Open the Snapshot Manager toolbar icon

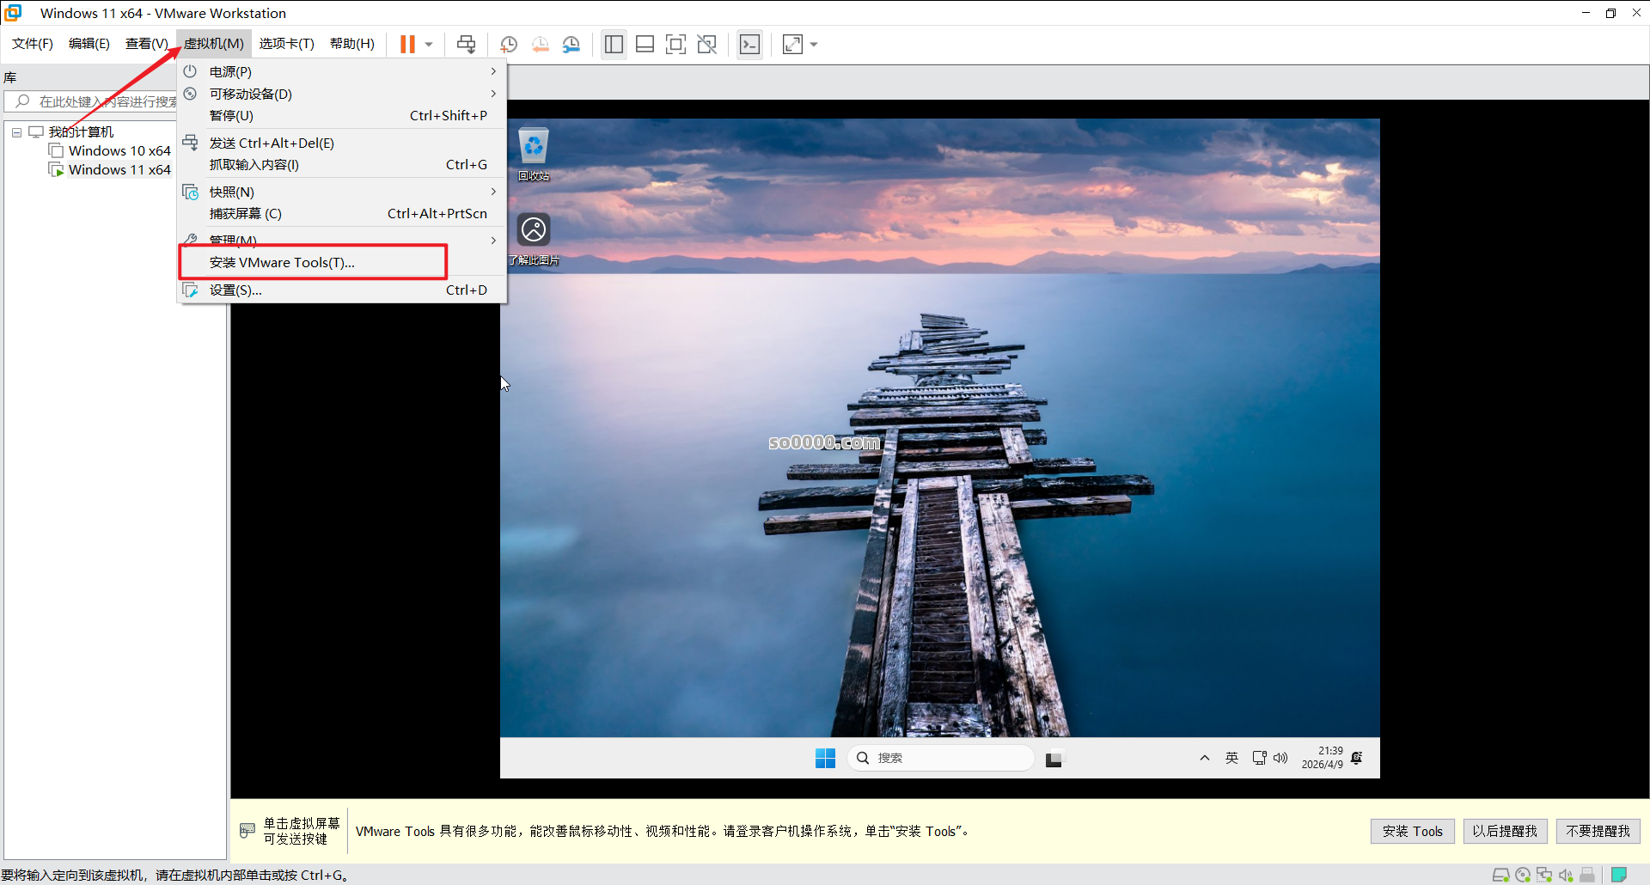[572, 44]
